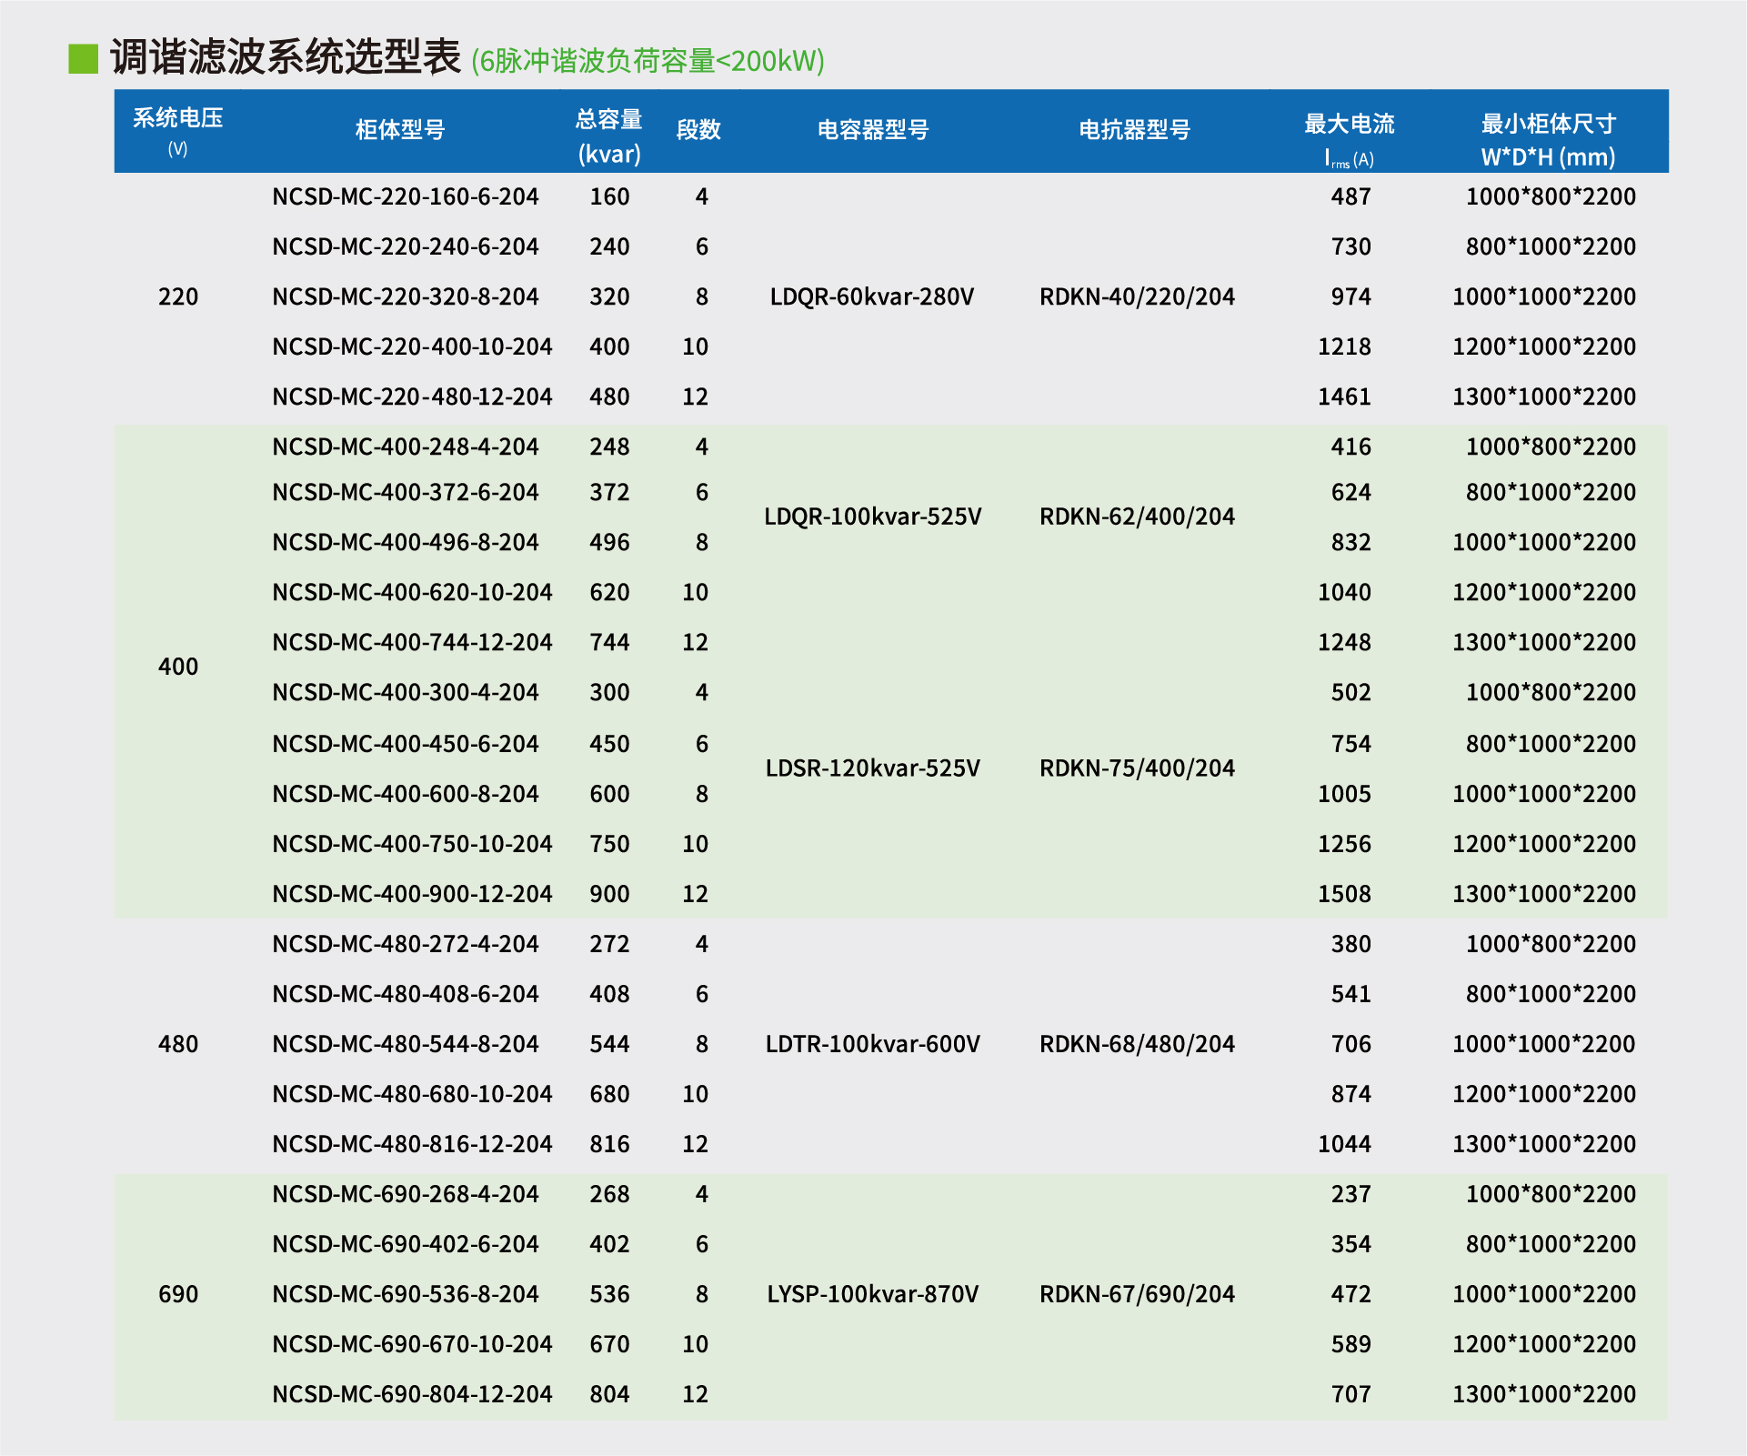Click the 柜体型号 column header
This screenshot has width=1747, height=1456.
[400, 130]
